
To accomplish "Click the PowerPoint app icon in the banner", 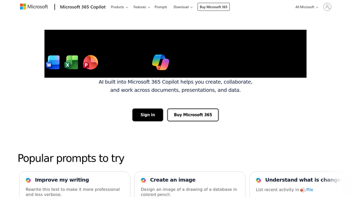I will [90, 62].
